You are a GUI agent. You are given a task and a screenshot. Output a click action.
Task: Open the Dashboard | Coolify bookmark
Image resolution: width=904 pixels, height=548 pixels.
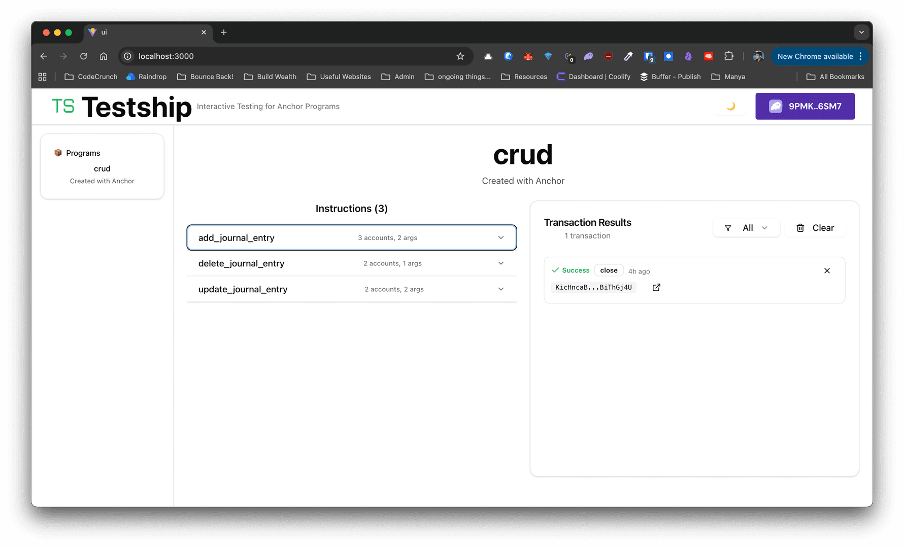coord(593,77)
